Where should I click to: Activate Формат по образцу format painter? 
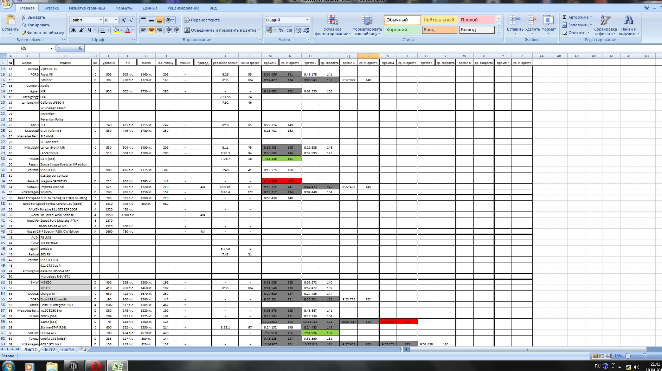coord(43,33)
